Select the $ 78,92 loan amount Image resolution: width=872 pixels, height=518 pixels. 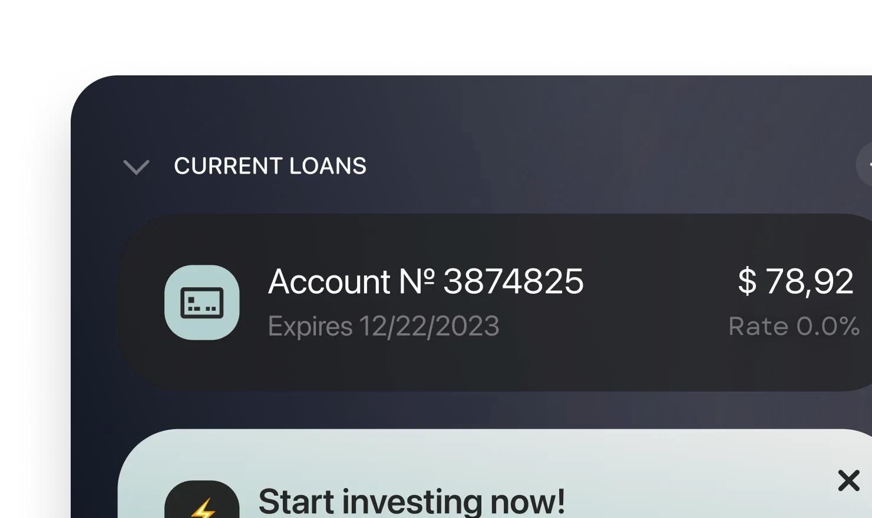coord(795,281)
